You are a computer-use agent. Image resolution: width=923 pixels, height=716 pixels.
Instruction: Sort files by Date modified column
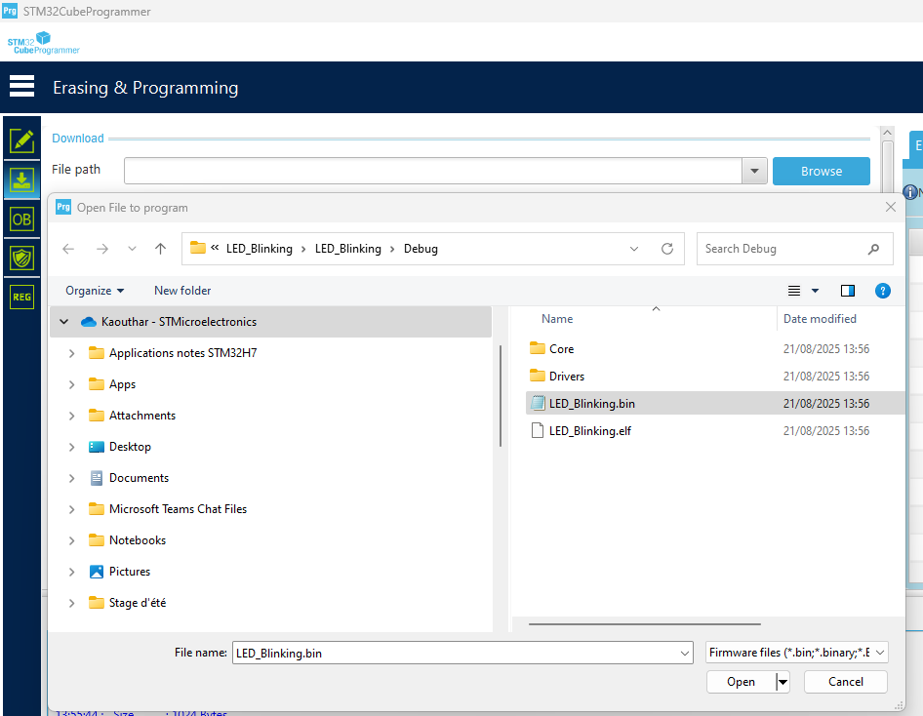820,319
